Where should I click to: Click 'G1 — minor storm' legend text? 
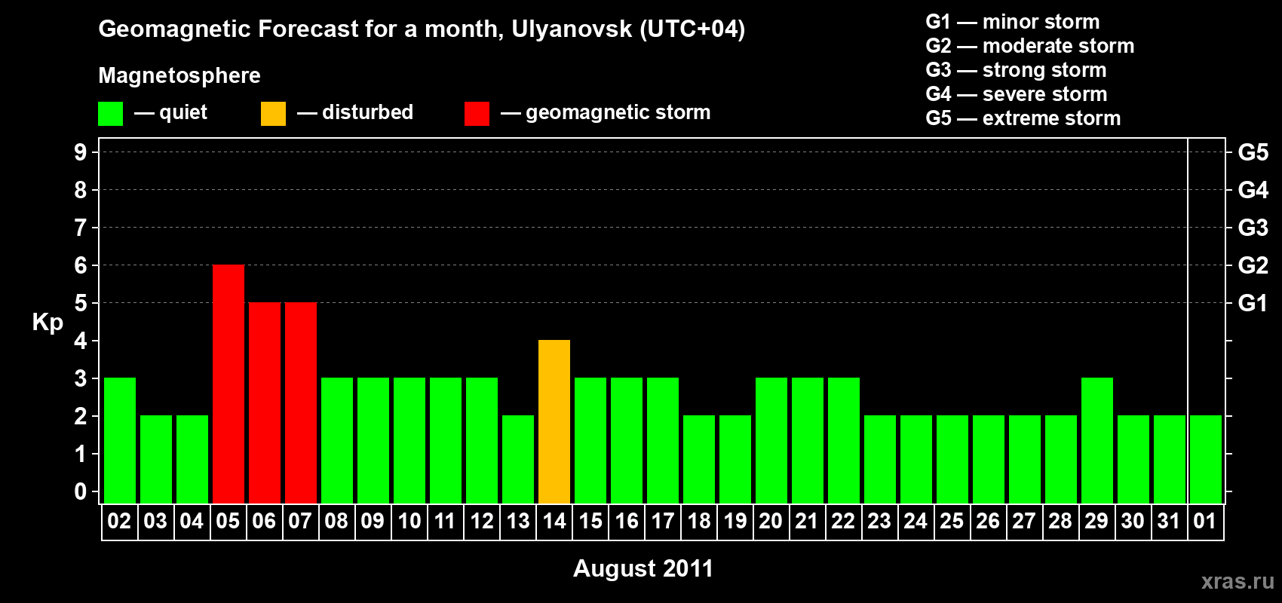[1013, 22]
